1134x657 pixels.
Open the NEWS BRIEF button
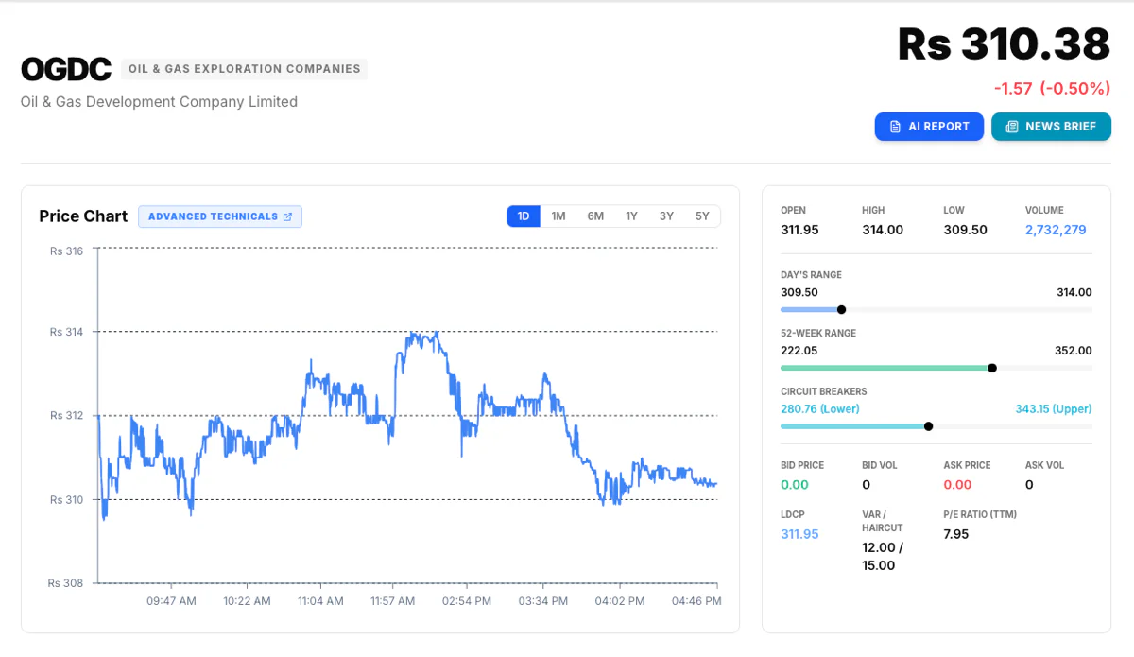coord(1051,127)
